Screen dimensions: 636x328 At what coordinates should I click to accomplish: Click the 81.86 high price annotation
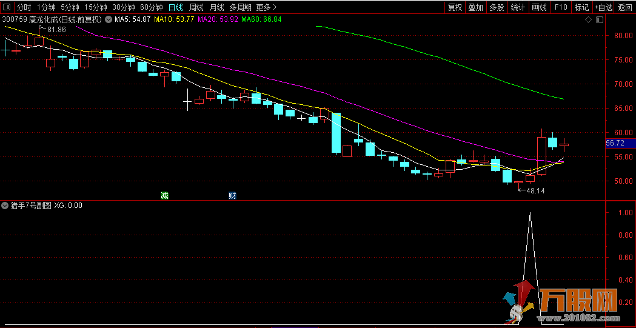coord(56,29)
